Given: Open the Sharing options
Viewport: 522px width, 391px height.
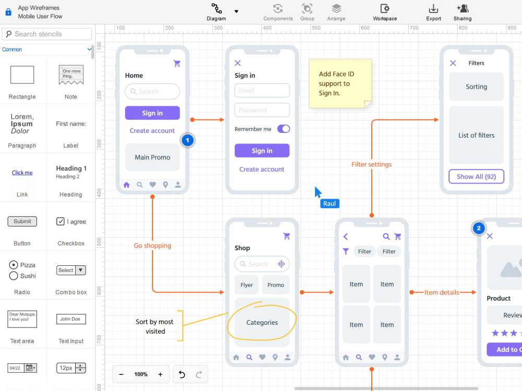Looking at the screenshot, I should pos(462,12).
